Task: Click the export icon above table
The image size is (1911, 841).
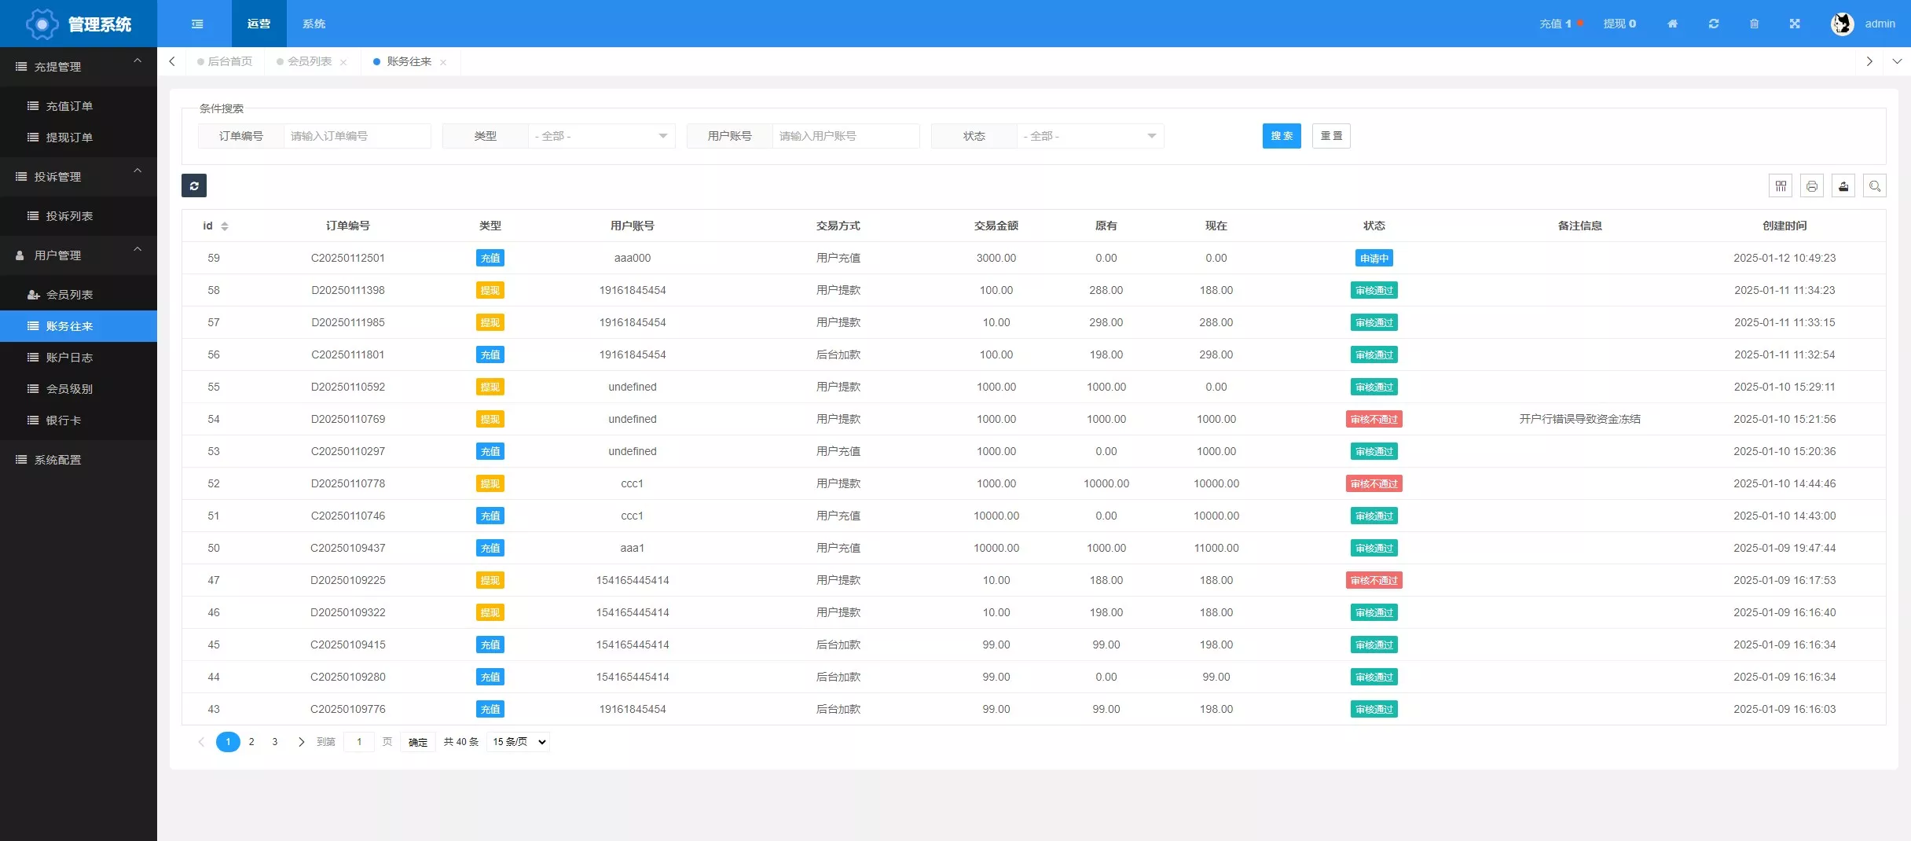Action: [1843, 186]
